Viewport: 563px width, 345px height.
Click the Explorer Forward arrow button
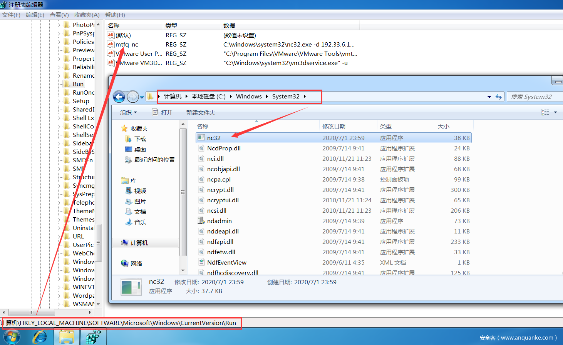coord(132,97)
